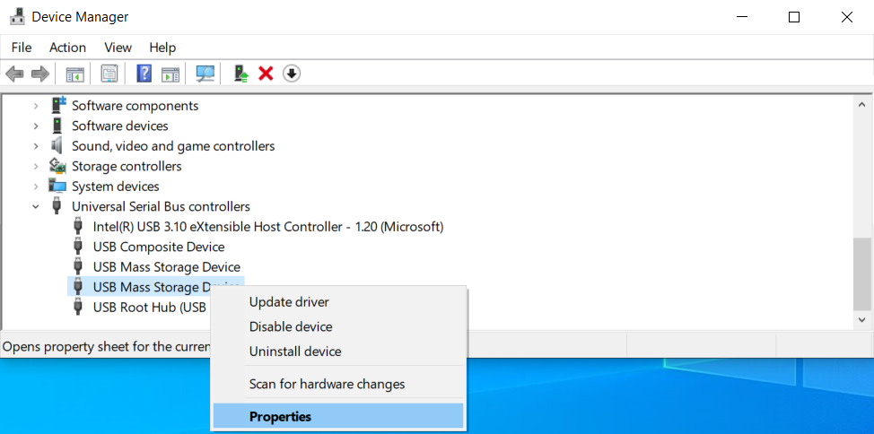Select the Storage controllers label

[127, 166]
